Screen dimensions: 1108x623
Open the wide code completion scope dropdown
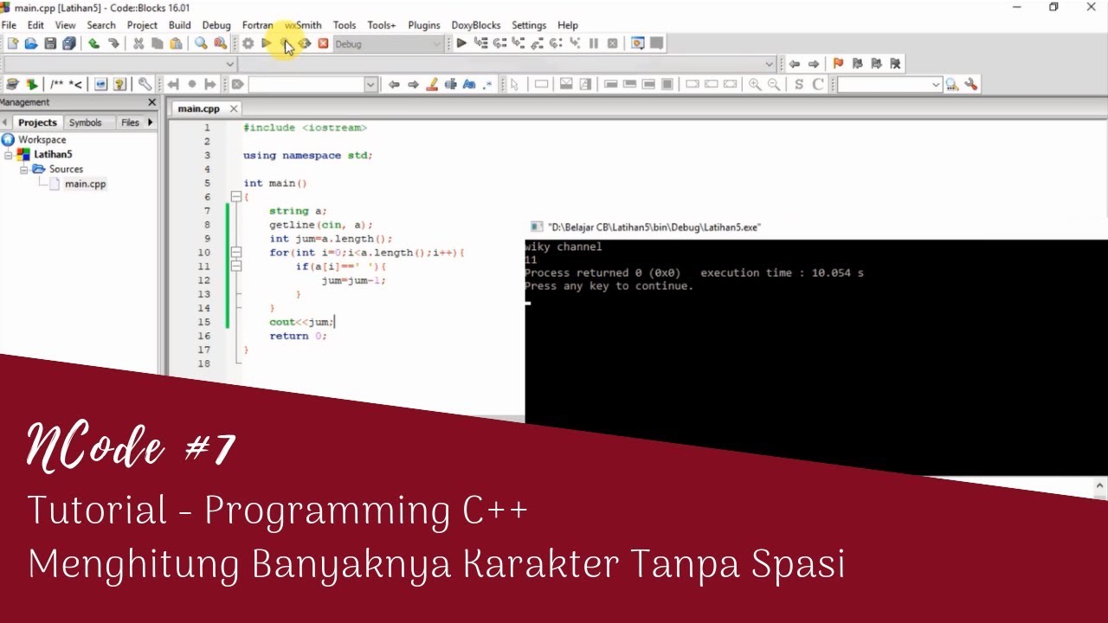507,64
